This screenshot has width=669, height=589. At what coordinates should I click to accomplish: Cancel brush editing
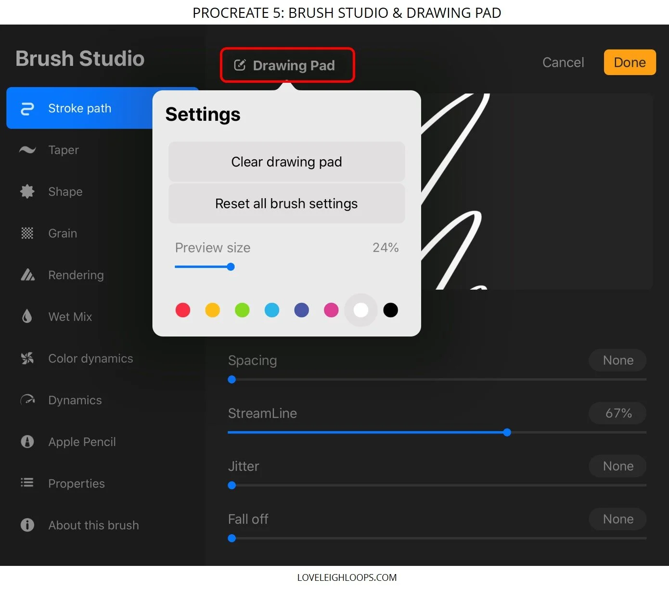563,63
